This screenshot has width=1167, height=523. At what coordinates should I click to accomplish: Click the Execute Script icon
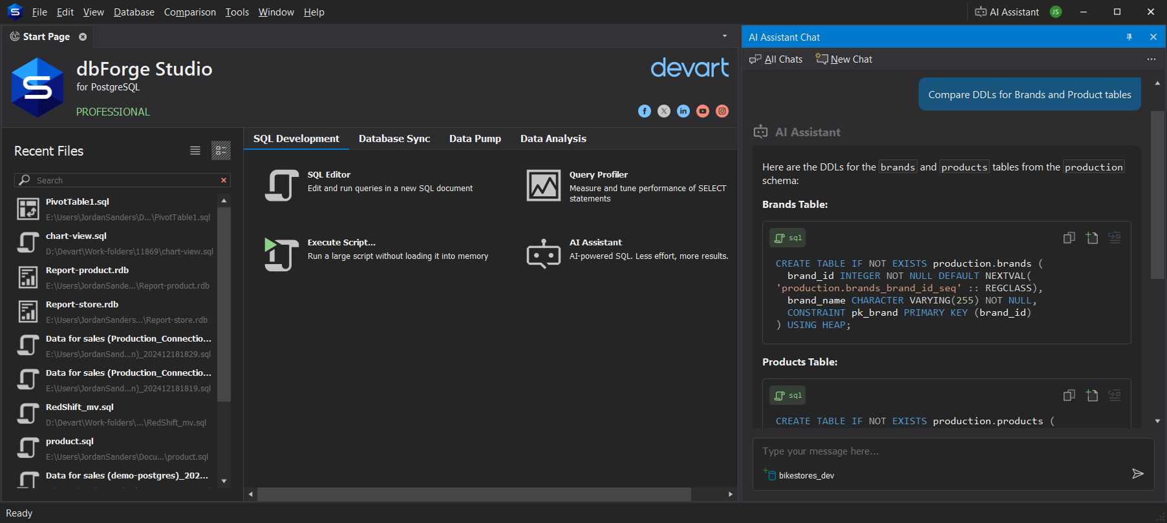(282, 254)
